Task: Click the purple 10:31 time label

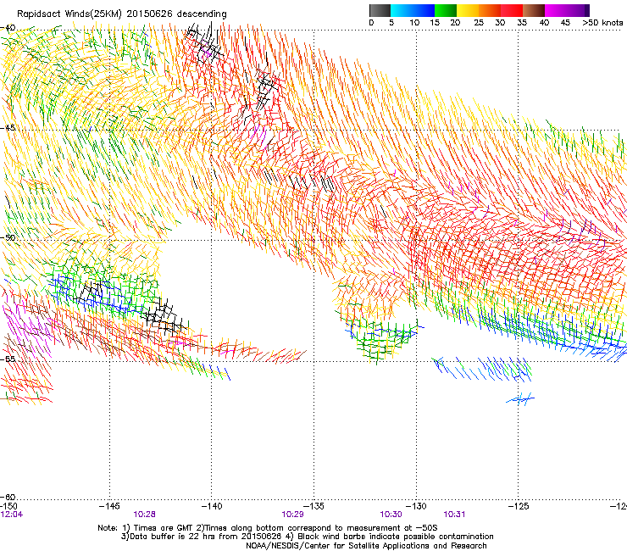Action: point(455,515)
